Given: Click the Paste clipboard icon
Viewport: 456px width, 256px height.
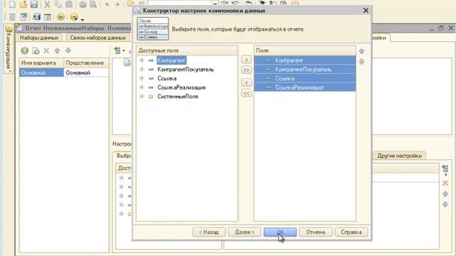Looking at the screenshot, I should coord(69,4).
